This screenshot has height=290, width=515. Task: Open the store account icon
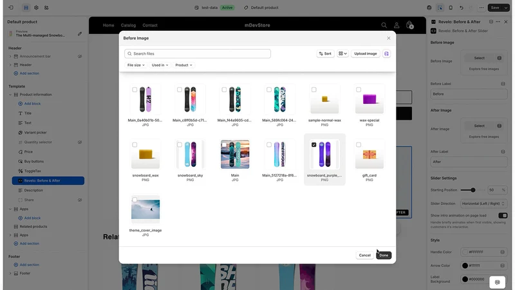coord(397,25)
